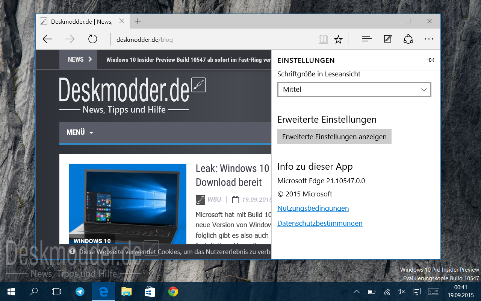Image resolution: width=481 pixels, height=301 pixels.
Task: Launch Google Chrome from taskbar
Action: click(x=173, y=292)
